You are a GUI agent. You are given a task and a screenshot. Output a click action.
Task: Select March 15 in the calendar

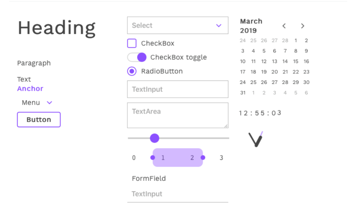pos(295,61)
